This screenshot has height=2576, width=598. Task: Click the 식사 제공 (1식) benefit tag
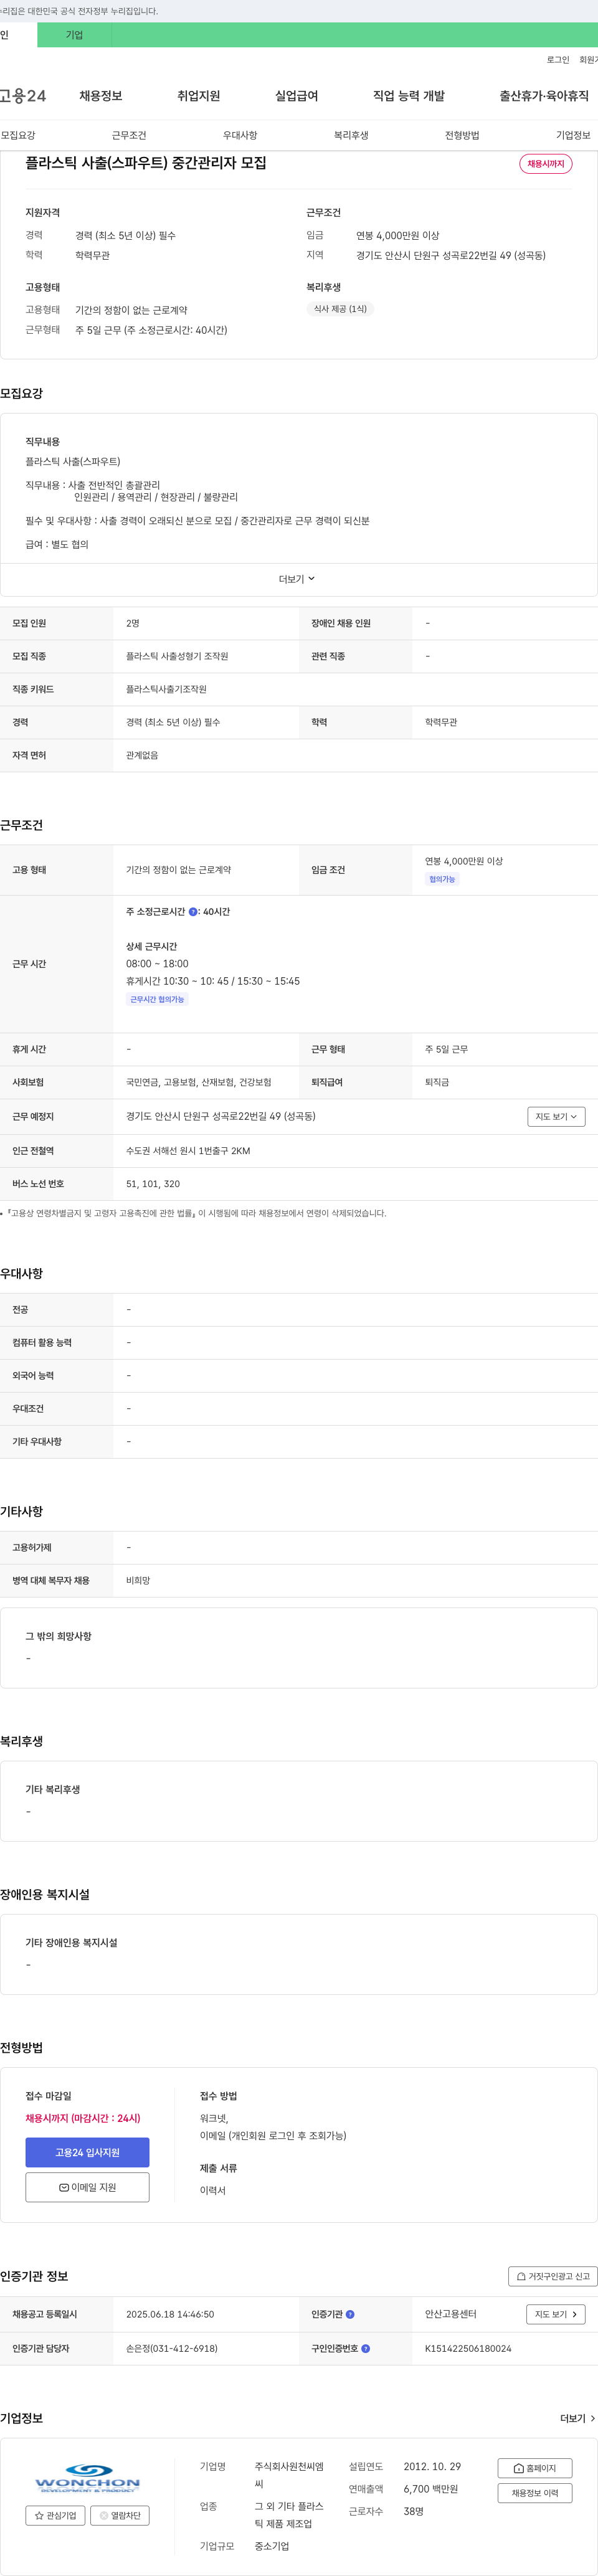[x=340, y=309]
